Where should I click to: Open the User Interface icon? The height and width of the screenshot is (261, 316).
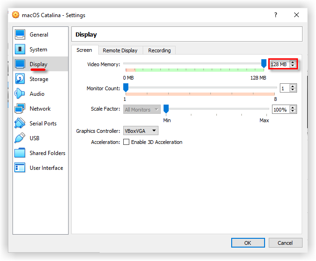(20, 168)
